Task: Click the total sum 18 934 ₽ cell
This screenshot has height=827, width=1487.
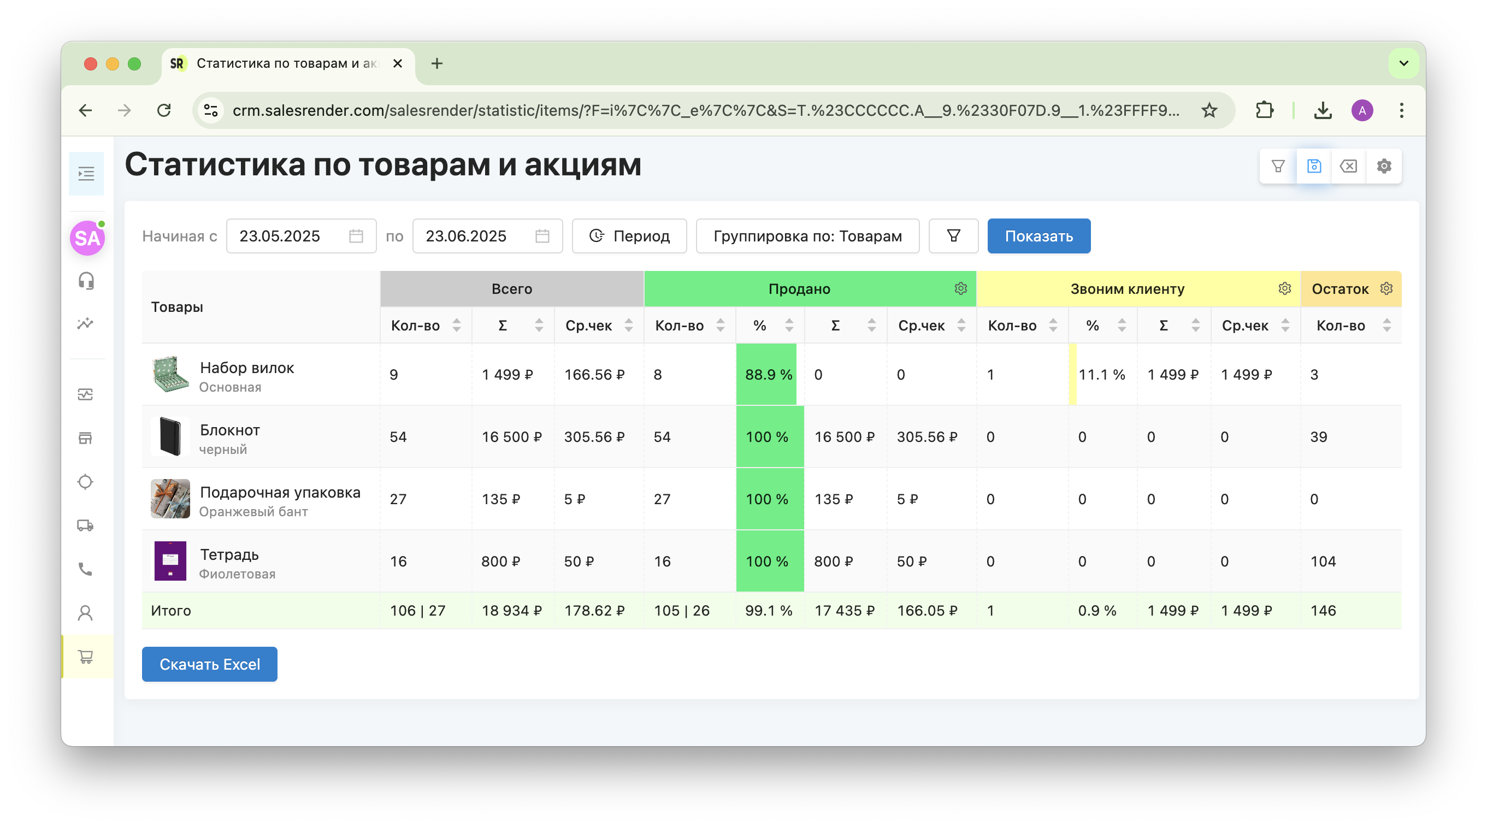Action: (x=511, y=611)
